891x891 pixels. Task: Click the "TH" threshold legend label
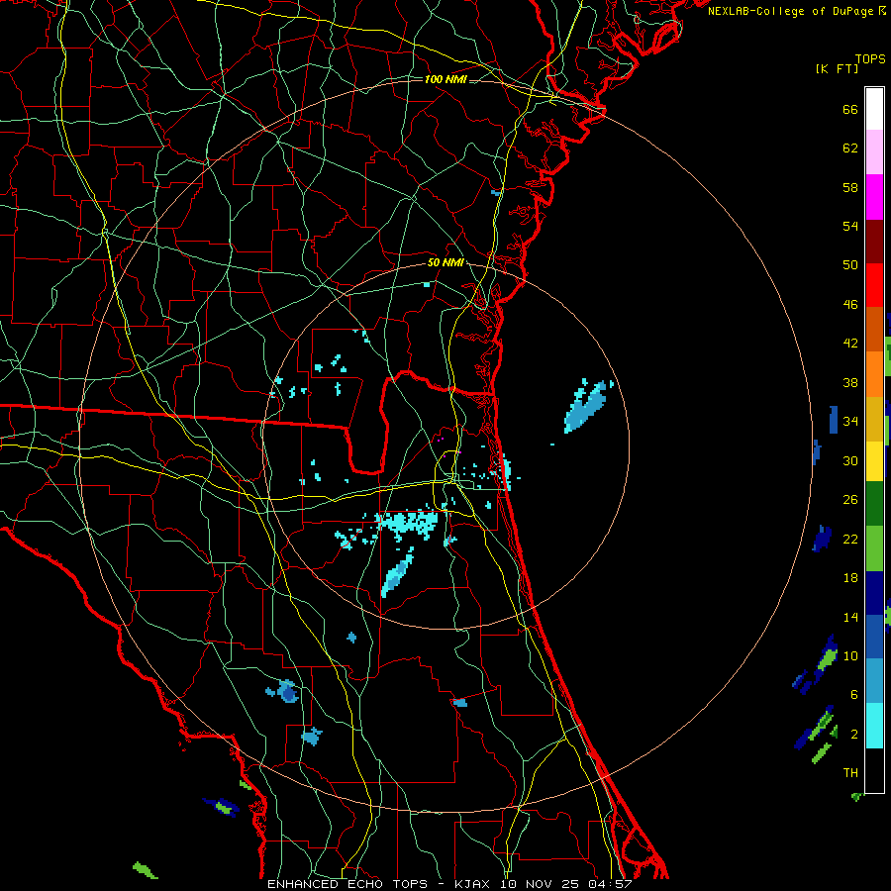click(x=850, y=773)
